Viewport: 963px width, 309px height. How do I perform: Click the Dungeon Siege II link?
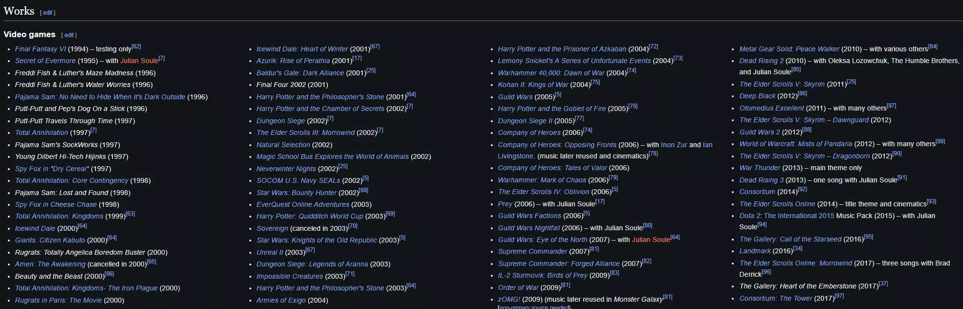[x=525, y=121]
